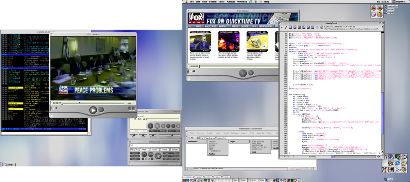Click the Traffic button in Interarchy
This screenshot has width=410, height=182.
tap(135, 159)
